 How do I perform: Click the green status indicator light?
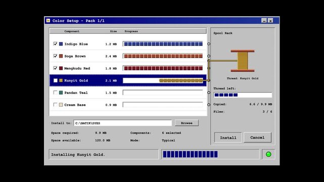point(268,154)
